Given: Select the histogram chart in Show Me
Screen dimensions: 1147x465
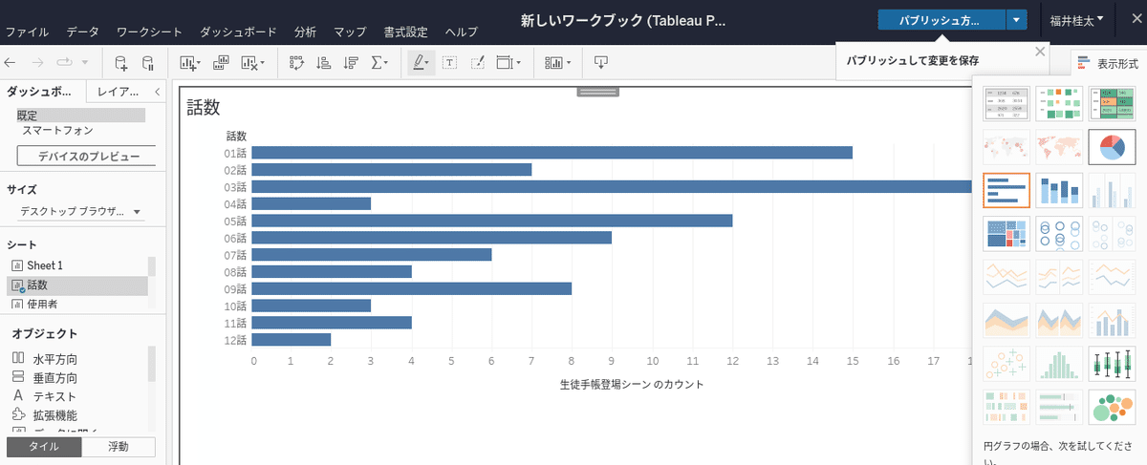Looking at the screenshot, I should (x=1059, y=364).
